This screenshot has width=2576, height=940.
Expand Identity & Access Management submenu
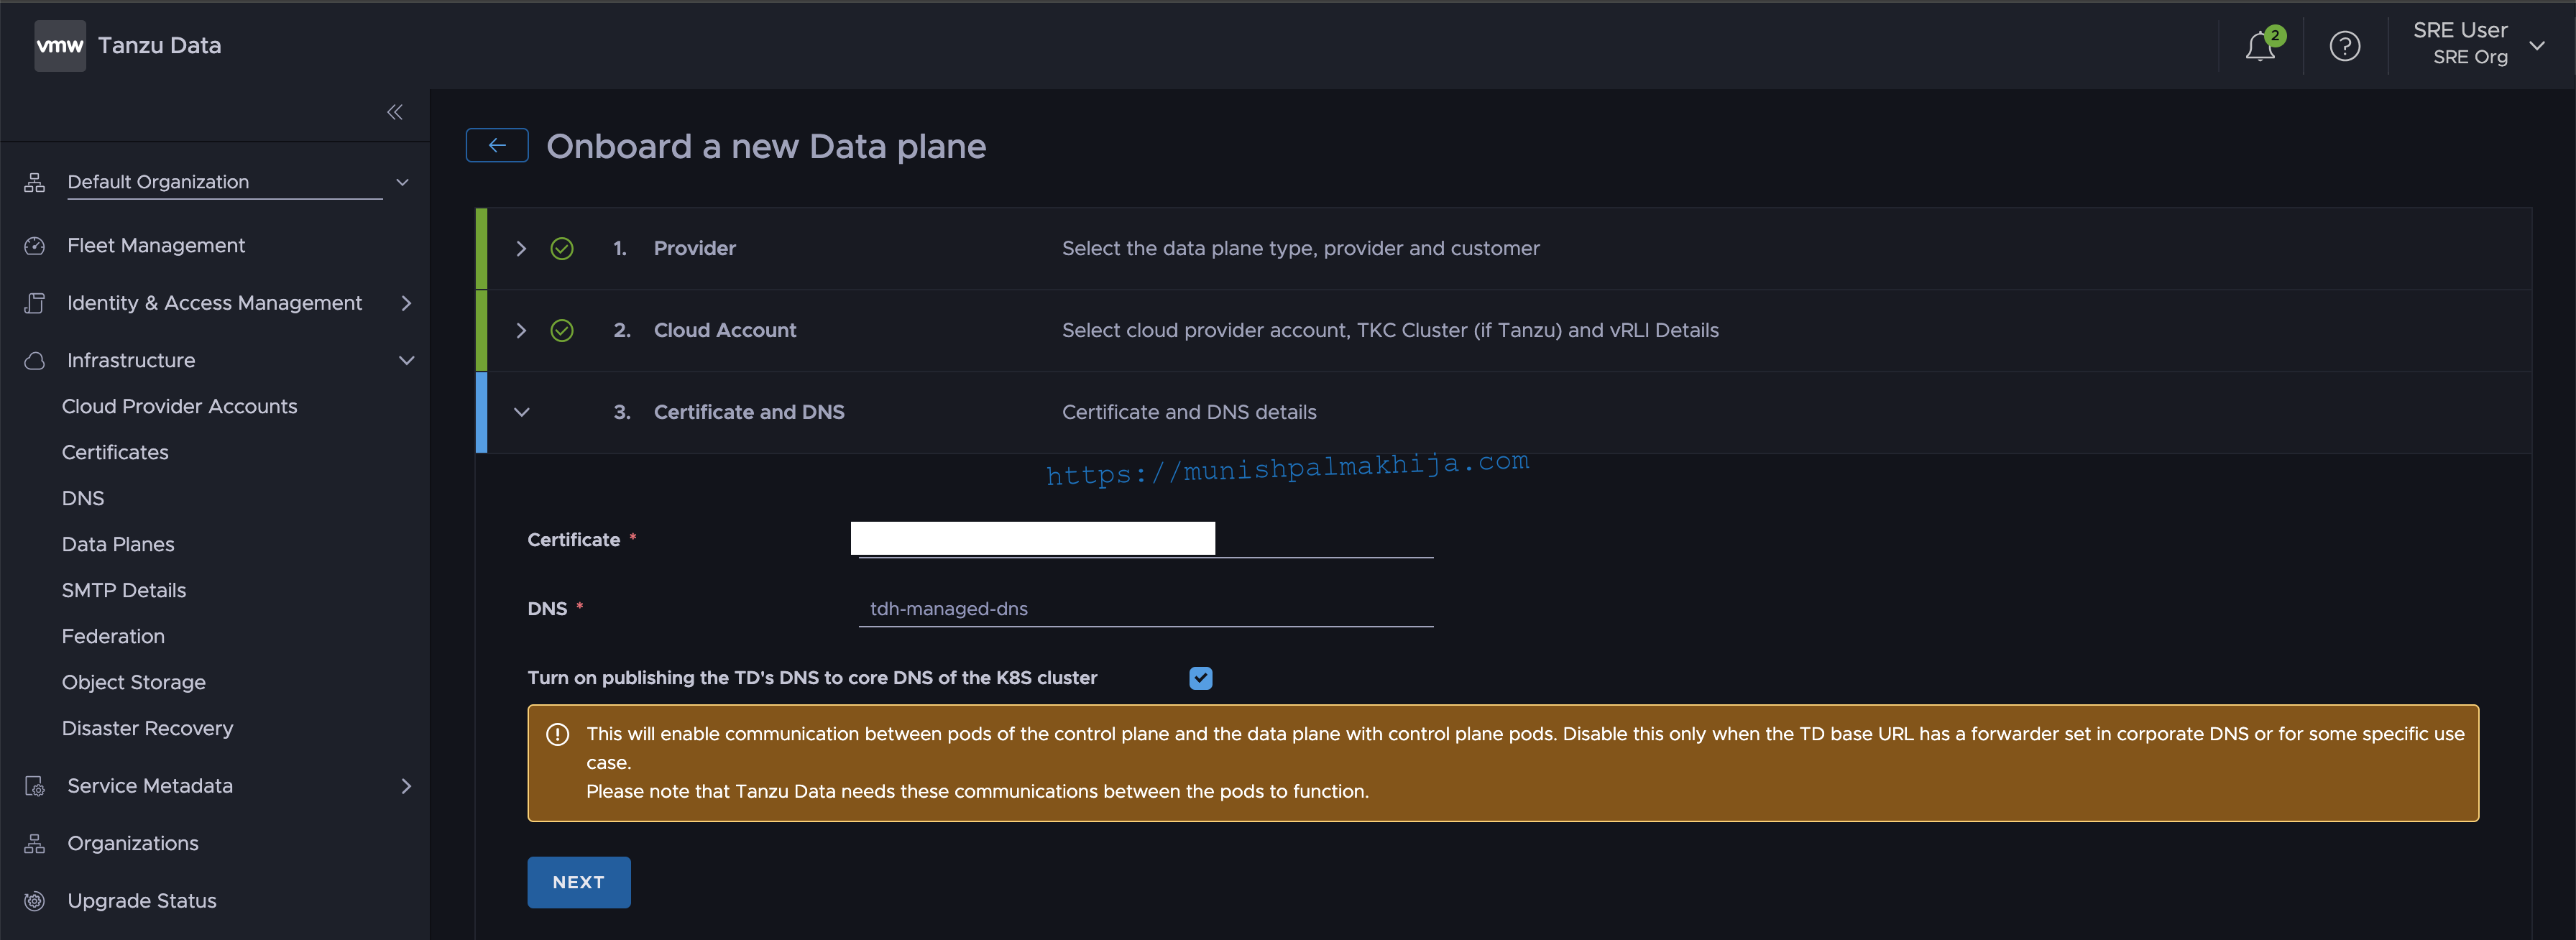tap(406, 303)
